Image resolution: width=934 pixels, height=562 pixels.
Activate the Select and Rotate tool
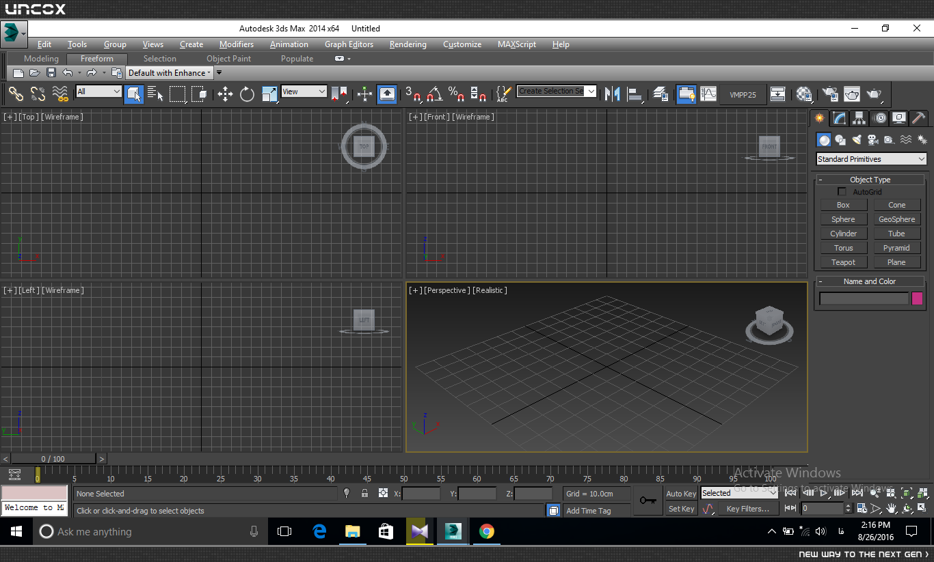pos(247,94)
